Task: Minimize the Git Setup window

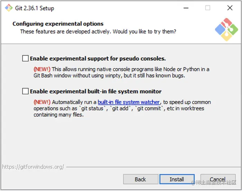Action: 186,8
